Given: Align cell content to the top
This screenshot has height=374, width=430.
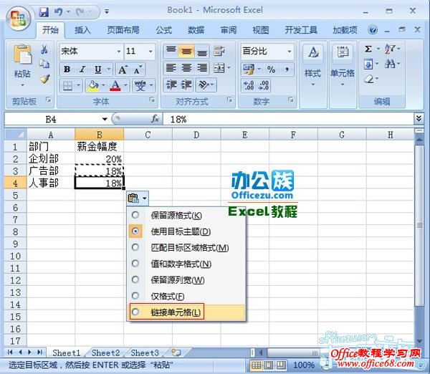Looking at the screenshot, I should click(x=171, y=51).
